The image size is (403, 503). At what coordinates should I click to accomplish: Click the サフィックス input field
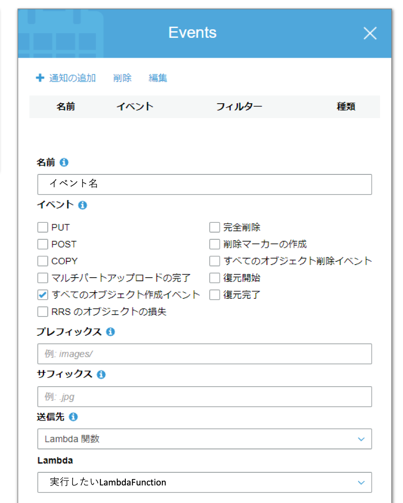[205, 397]
